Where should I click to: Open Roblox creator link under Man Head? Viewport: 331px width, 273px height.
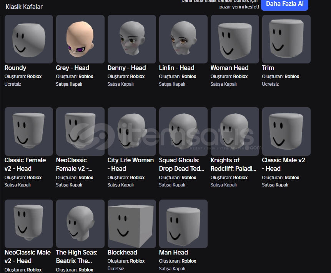(189, 261)
